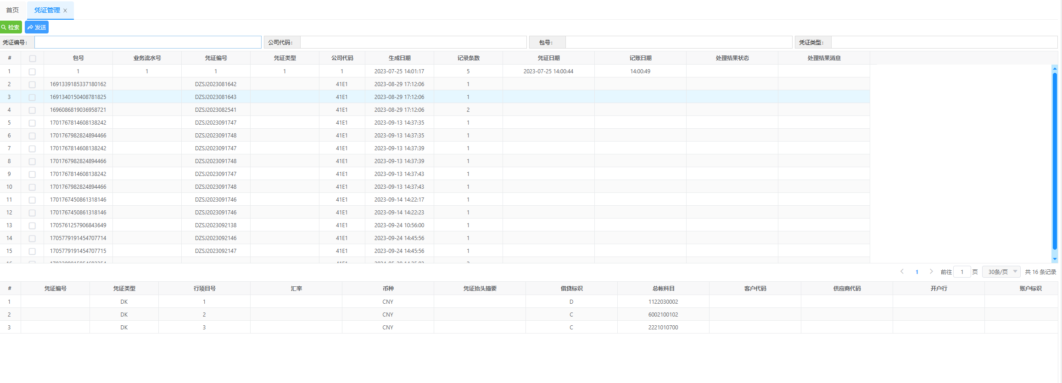Click the scrollbar up arrow of table
This screenshot has width=1062, height=383.
point(1055,68)
